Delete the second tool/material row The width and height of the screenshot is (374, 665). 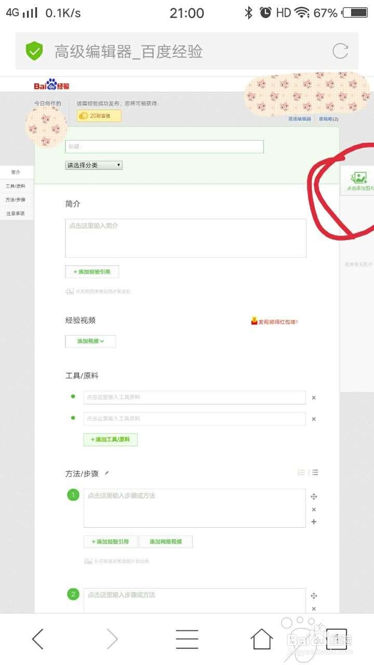coord(314,419)
